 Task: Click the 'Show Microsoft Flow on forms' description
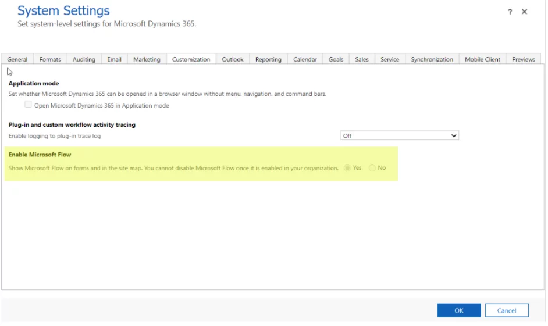coord(174,169)
